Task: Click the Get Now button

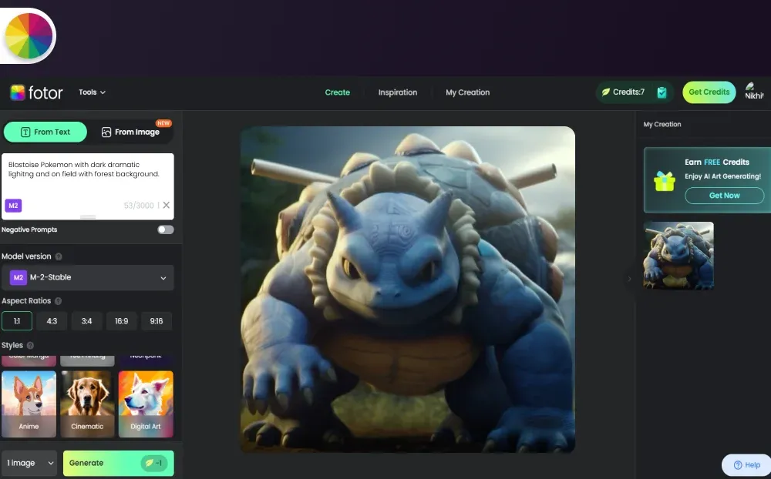Action: (724, 196)
